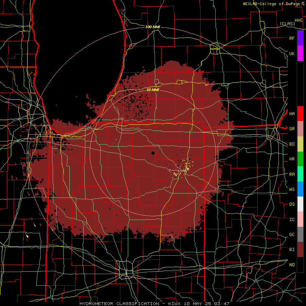306x306 pixels.
Task: Click the 100 NMI range ring label
Action: pyautogui.click(x=153, y=27)
